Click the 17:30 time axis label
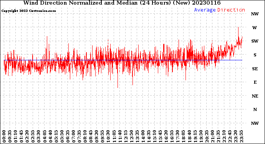 click(x=177, y=137)
